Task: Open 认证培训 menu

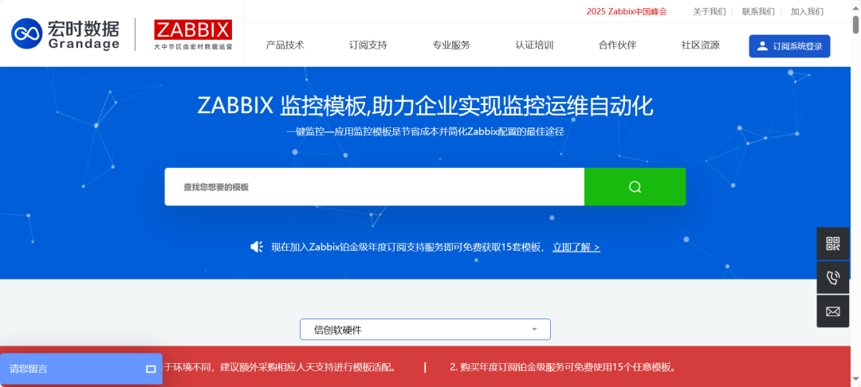Action: 534,45
